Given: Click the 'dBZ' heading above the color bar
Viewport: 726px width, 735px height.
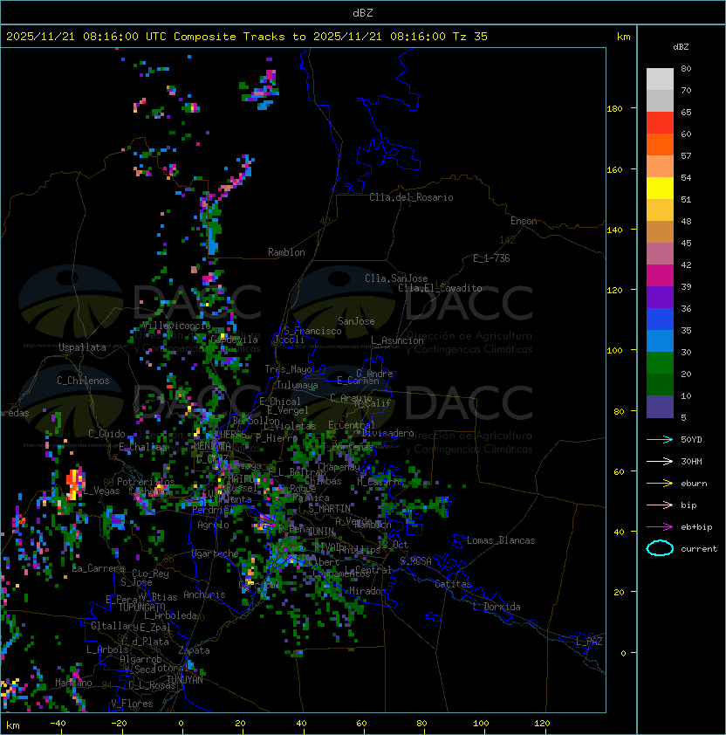Looking at the screenshot, I should pyautogui.click(x=681, y=47).
